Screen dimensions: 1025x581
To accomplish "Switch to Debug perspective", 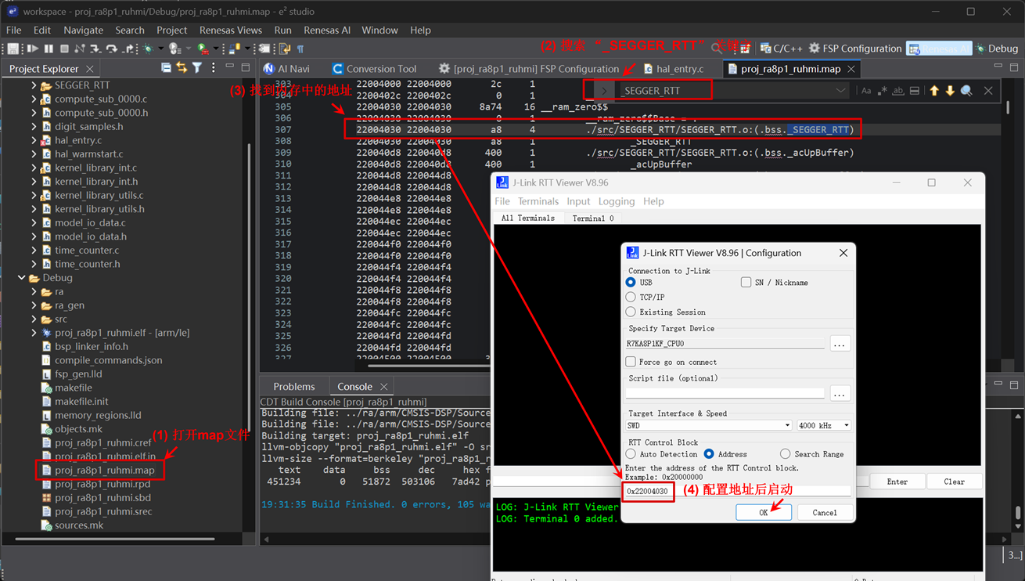I will tap(997, 49).
